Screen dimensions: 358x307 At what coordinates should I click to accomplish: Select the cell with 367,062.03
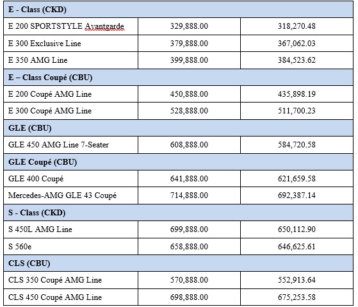coord(297,44)
